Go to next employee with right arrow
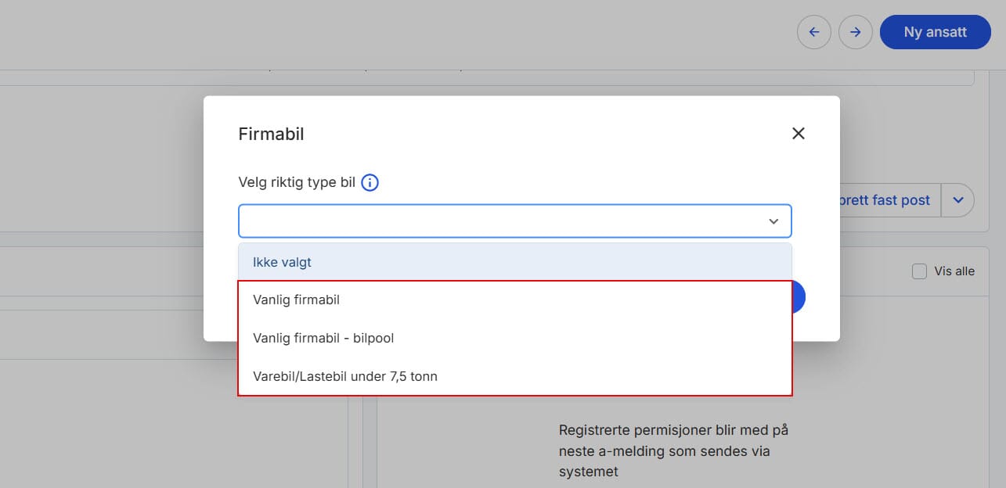Viewport: 1006px width, 488px height. tap(856, 32)
